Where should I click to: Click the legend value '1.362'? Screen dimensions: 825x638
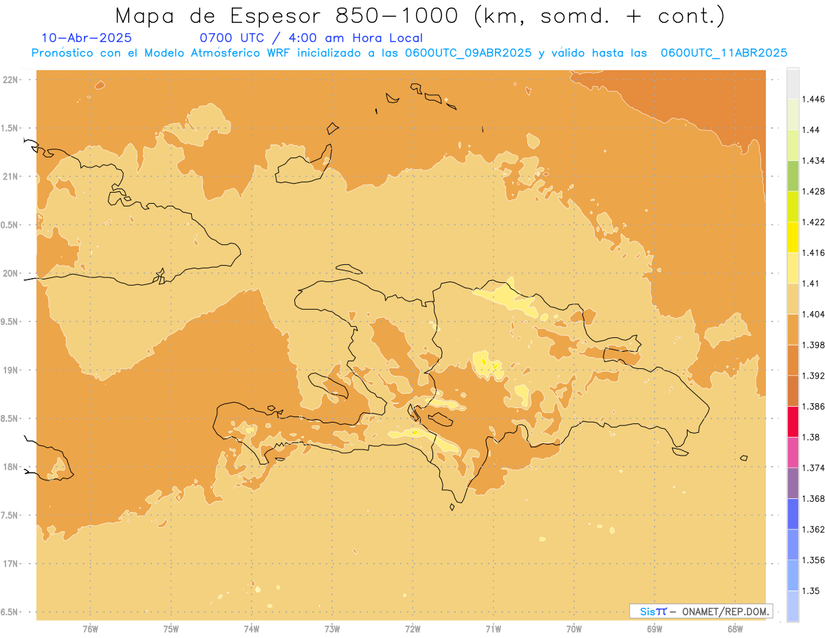click(x=813, y=529)
